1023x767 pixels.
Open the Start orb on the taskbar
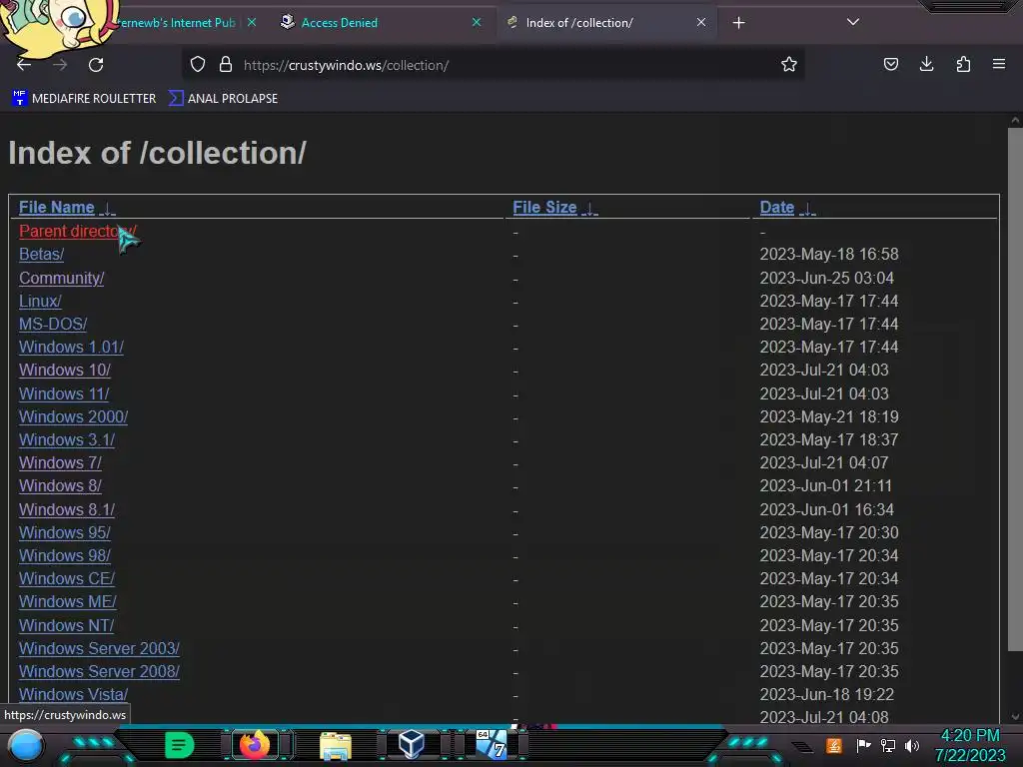click(x=26, y=745)
